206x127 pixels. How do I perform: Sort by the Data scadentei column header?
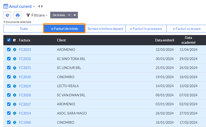(188, 40)
